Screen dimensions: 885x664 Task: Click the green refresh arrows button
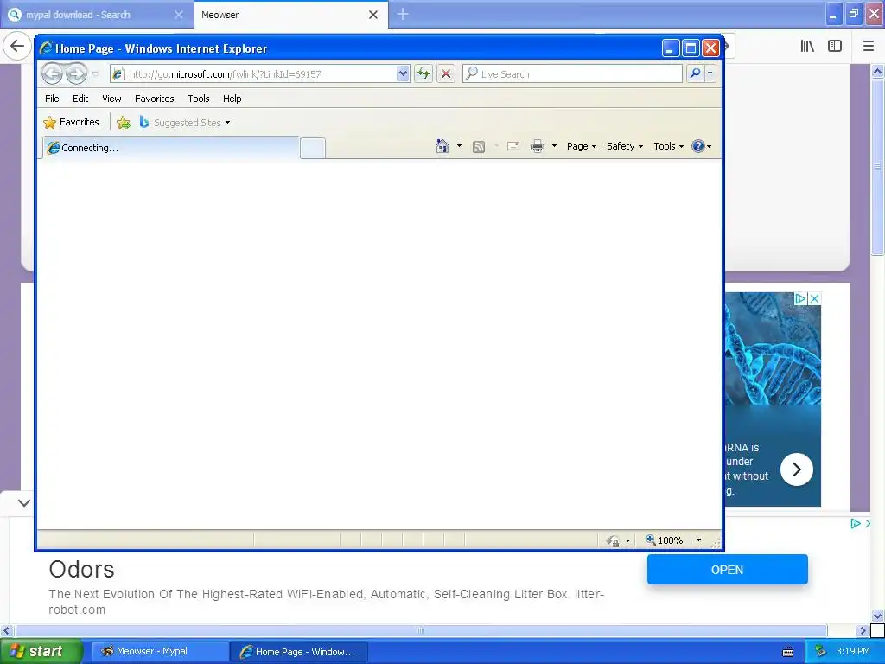423,73
